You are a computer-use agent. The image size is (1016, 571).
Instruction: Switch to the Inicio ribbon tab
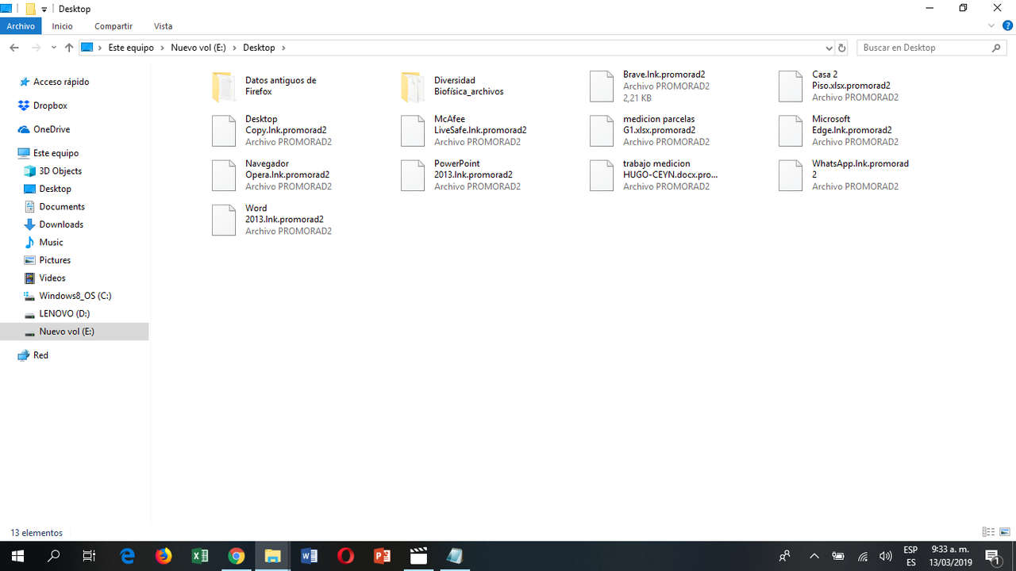point(62,26)
